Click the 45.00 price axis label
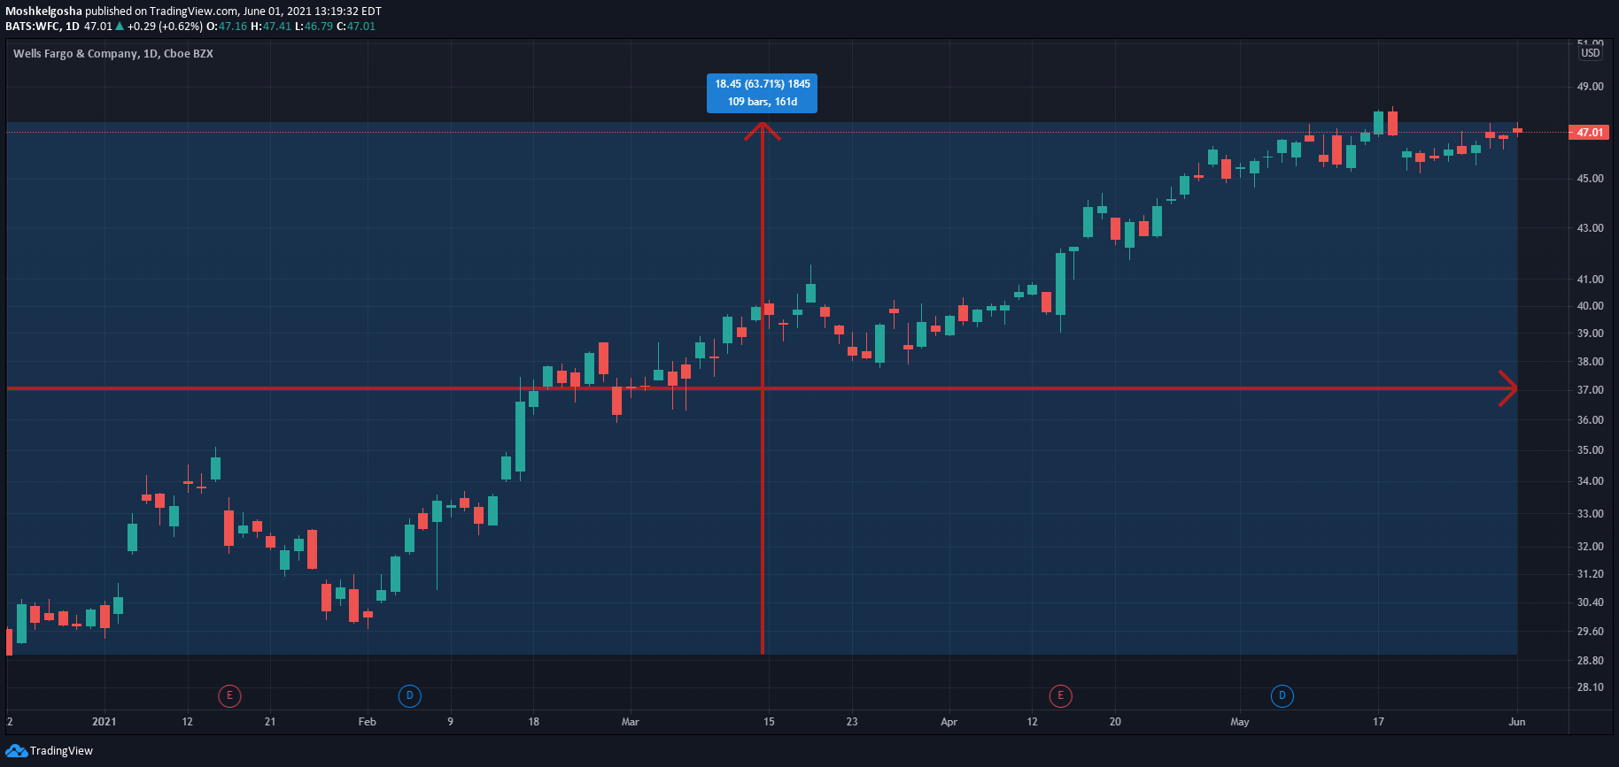 [1590, 179]
